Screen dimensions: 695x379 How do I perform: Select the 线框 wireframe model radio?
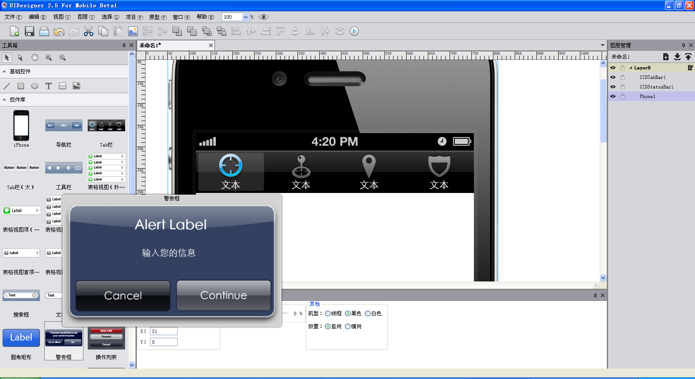point(328,314)
